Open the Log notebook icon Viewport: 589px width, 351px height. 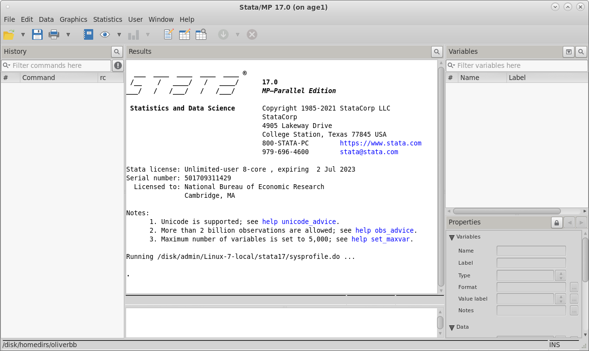(88, 34)
